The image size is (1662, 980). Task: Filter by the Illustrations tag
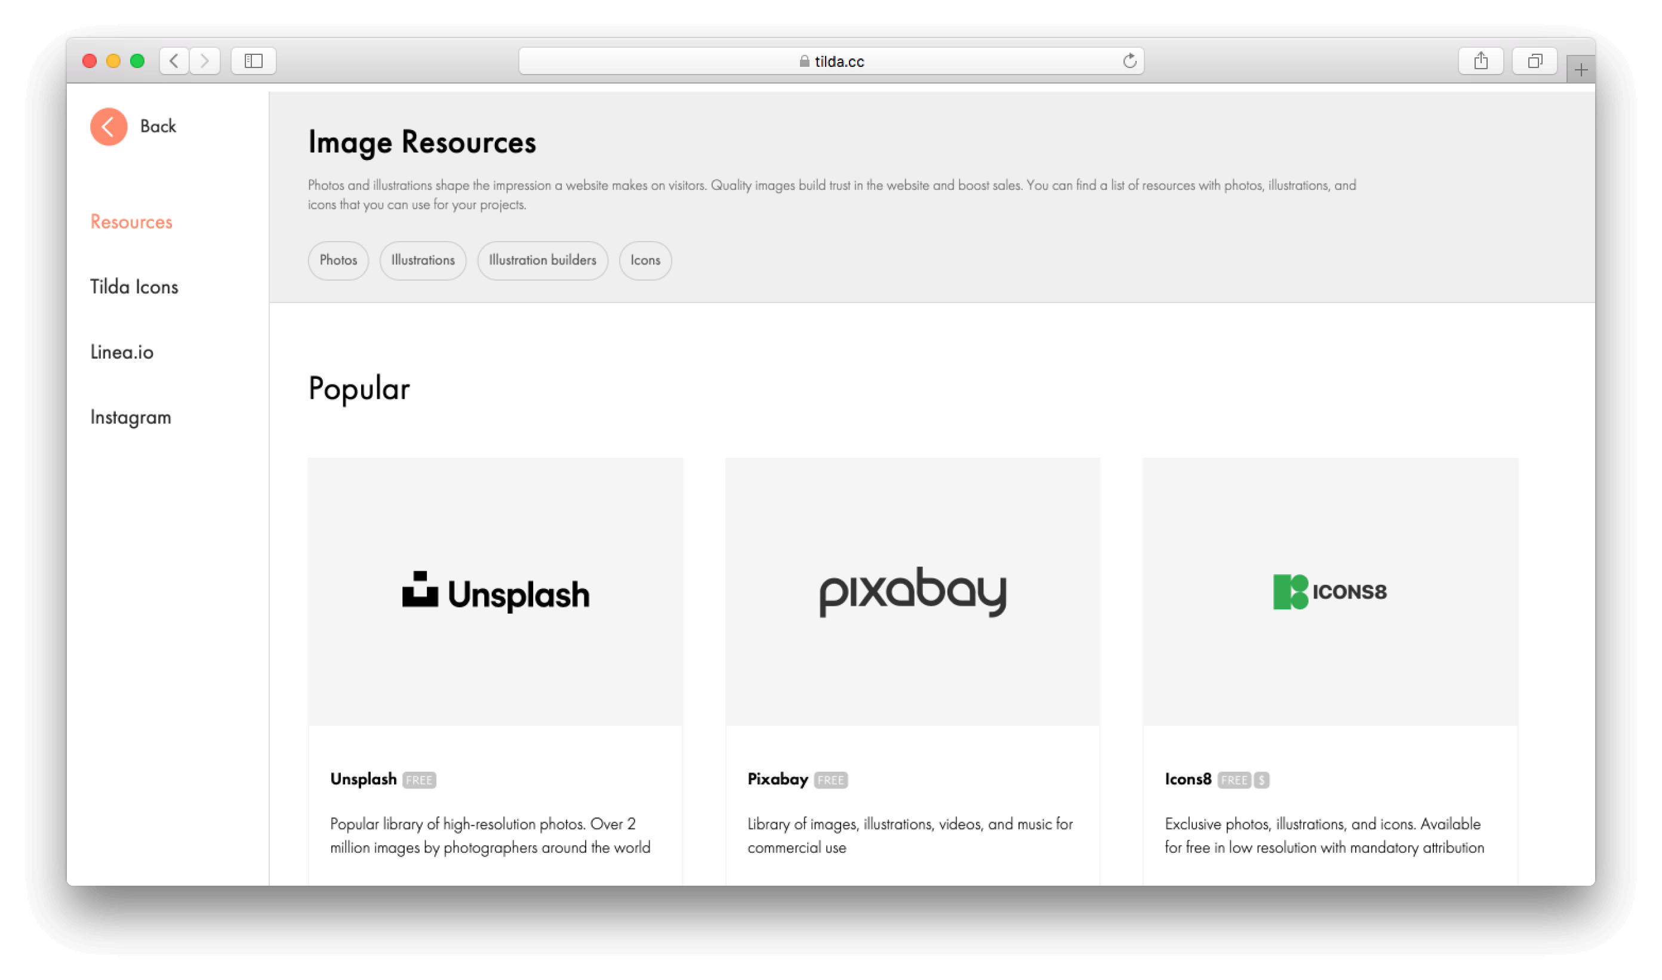click(423, 260)
